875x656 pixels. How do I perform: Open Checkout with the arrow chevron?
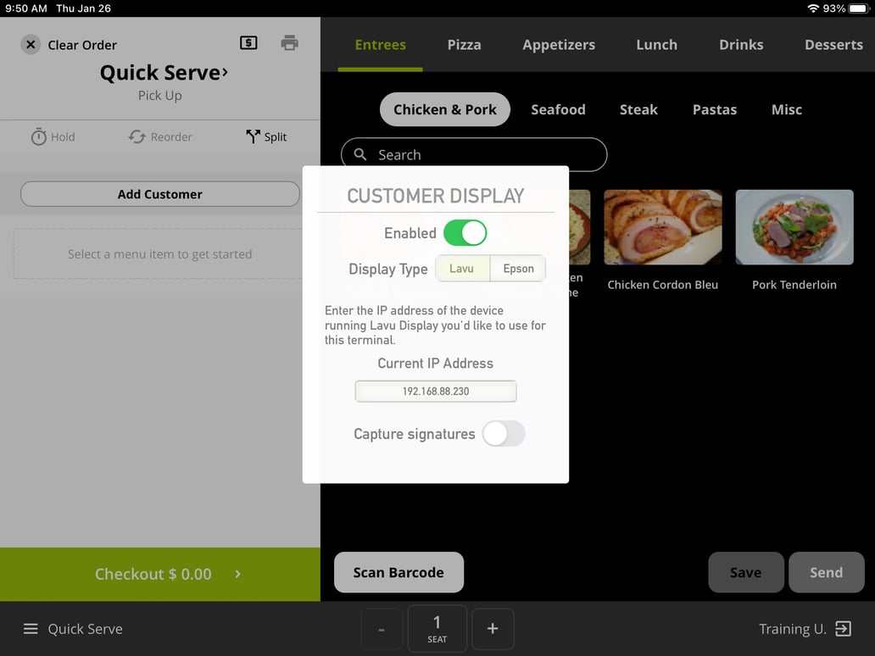(x=237, y=574)
